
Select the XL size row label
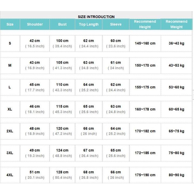[x=10, y=109]
